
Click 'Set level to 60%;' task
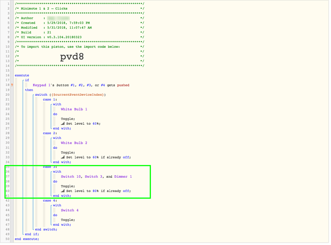pyautogui.click(x=83, y=124)
